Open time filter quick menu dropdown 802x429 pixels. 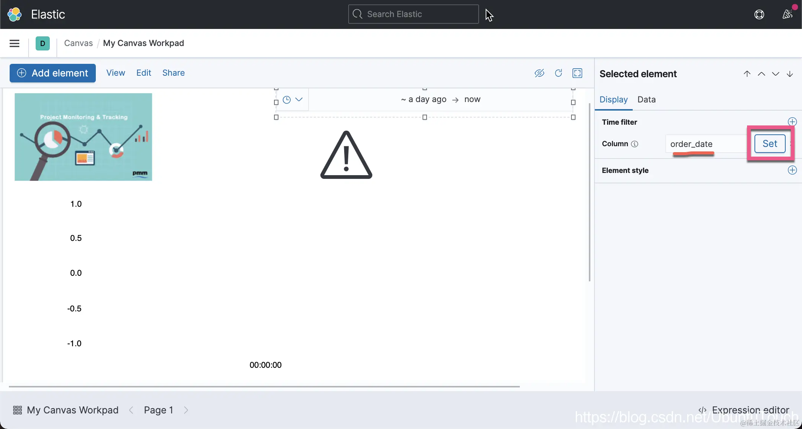(293, 99)
